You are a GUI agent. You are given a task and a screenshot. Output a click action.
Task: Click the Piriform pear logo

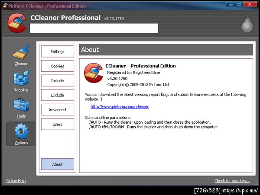tap(247, 23)
